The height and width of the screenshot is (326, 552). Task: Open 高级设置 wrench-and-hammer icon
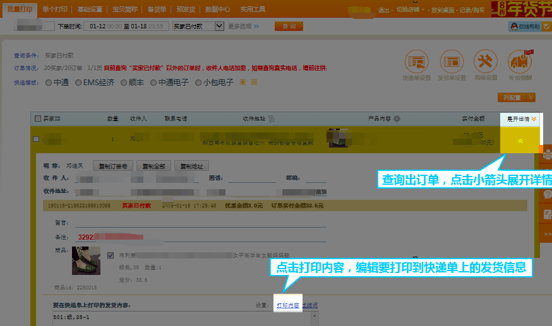point(486,62)
